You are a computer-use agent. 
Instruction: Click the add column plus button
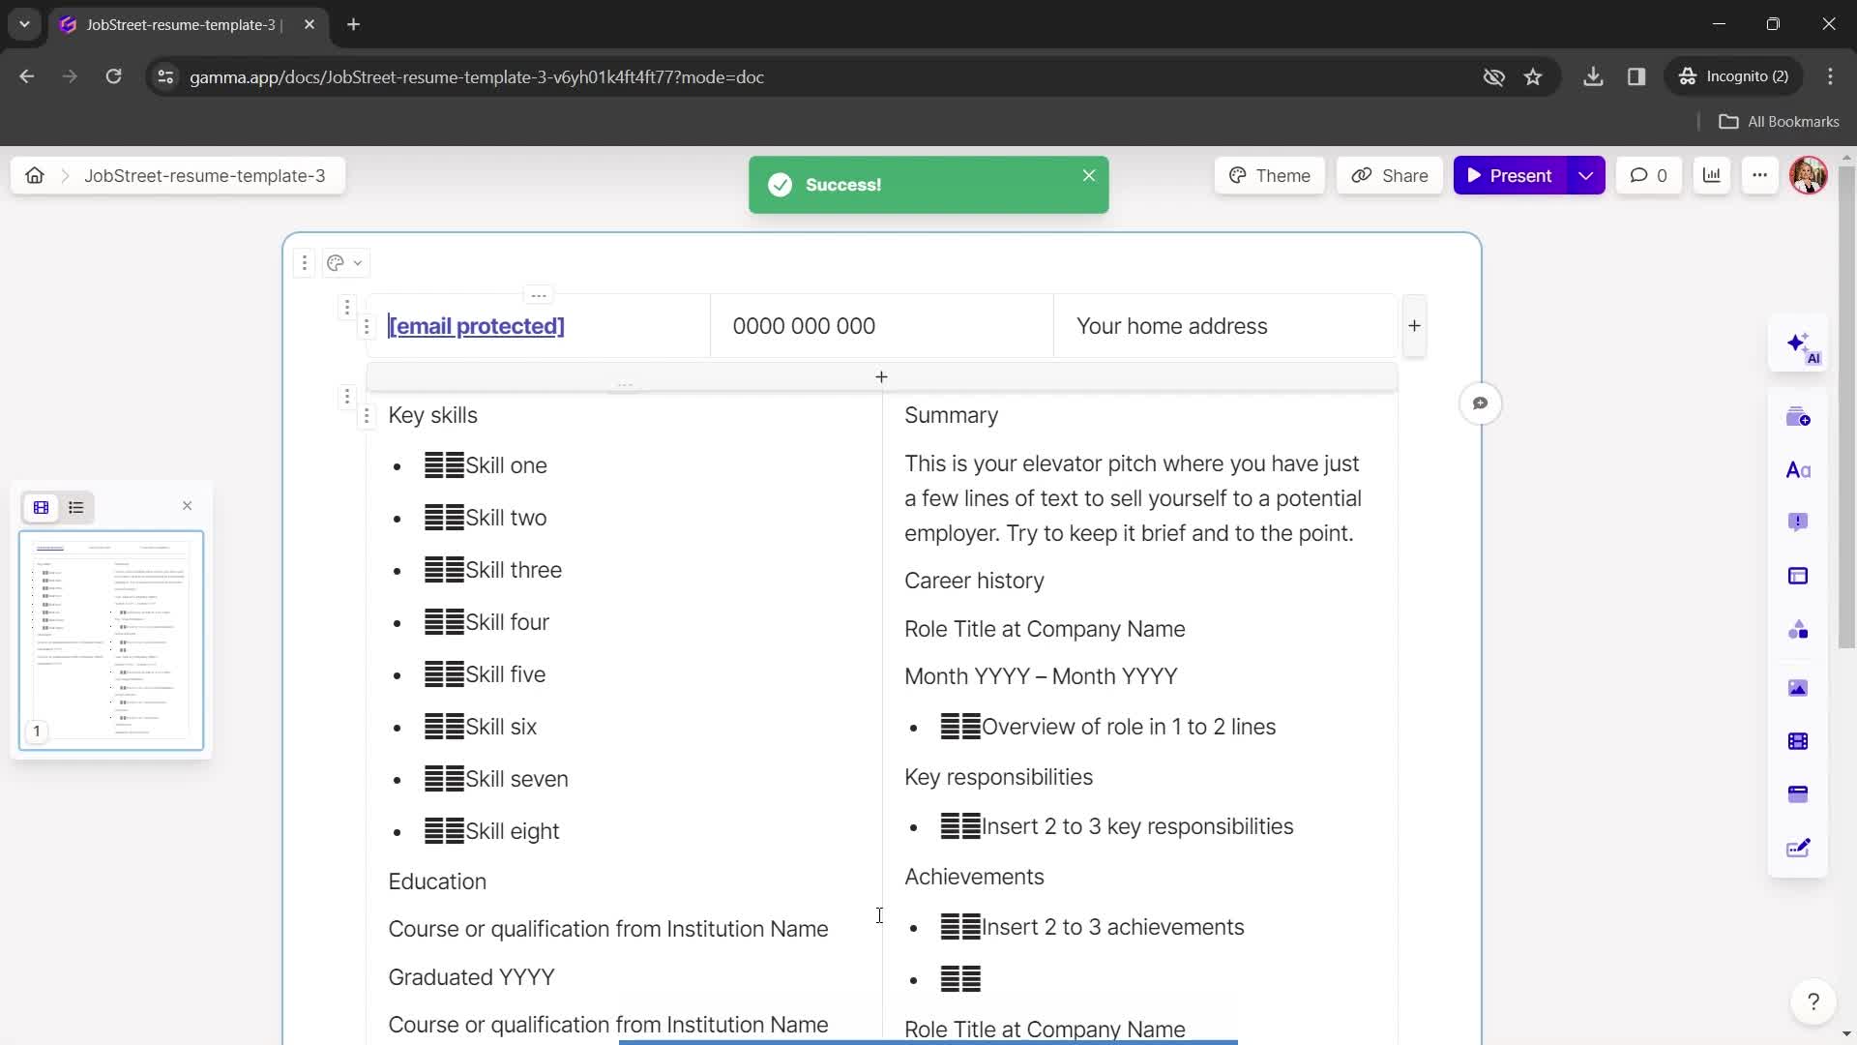[x=1414, y=325]
